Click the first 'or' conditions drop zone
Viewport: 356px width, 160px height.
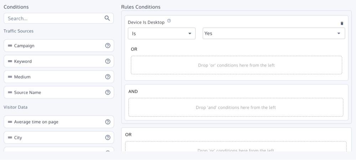[236, 65]
